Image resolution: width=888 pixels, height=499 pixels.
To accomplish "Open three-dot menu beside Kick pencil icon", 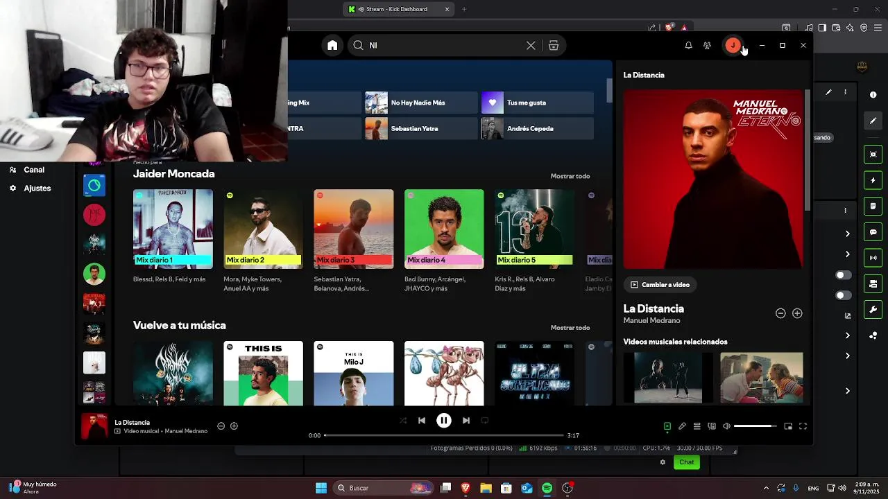I will click(x=845, y=91).
